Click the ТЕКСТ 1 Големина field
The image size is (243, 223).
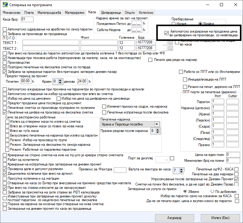tap(127, 43)
